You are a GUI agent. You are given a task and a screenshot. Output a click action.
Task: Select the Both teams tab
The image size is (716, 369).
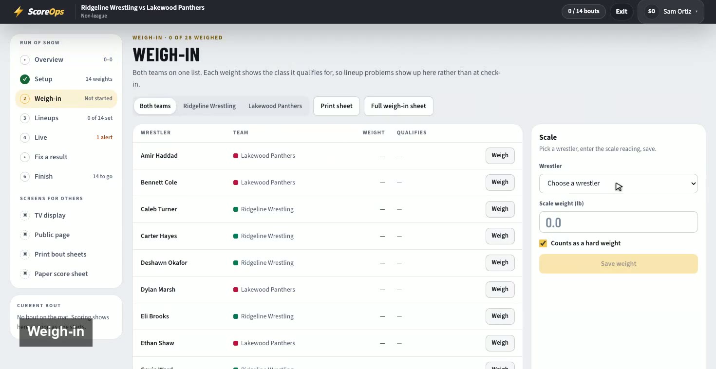click(x=155, y=106)
